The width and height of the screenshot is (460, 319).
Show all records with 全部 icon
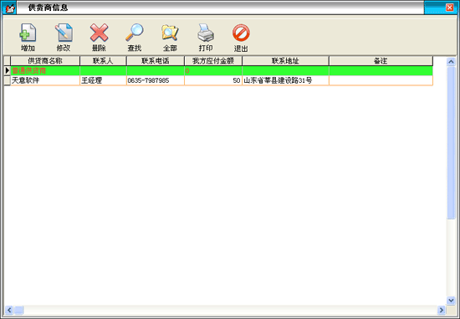pyautogui.click(x=170, y=33)
